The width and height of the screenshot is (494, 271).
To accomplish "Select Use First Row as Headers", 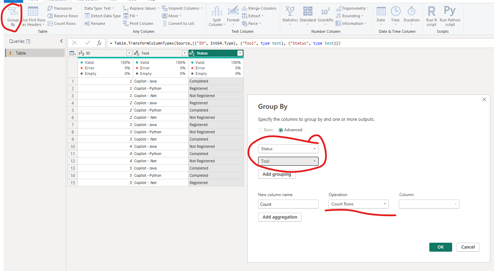I will [x=34, y=16].
